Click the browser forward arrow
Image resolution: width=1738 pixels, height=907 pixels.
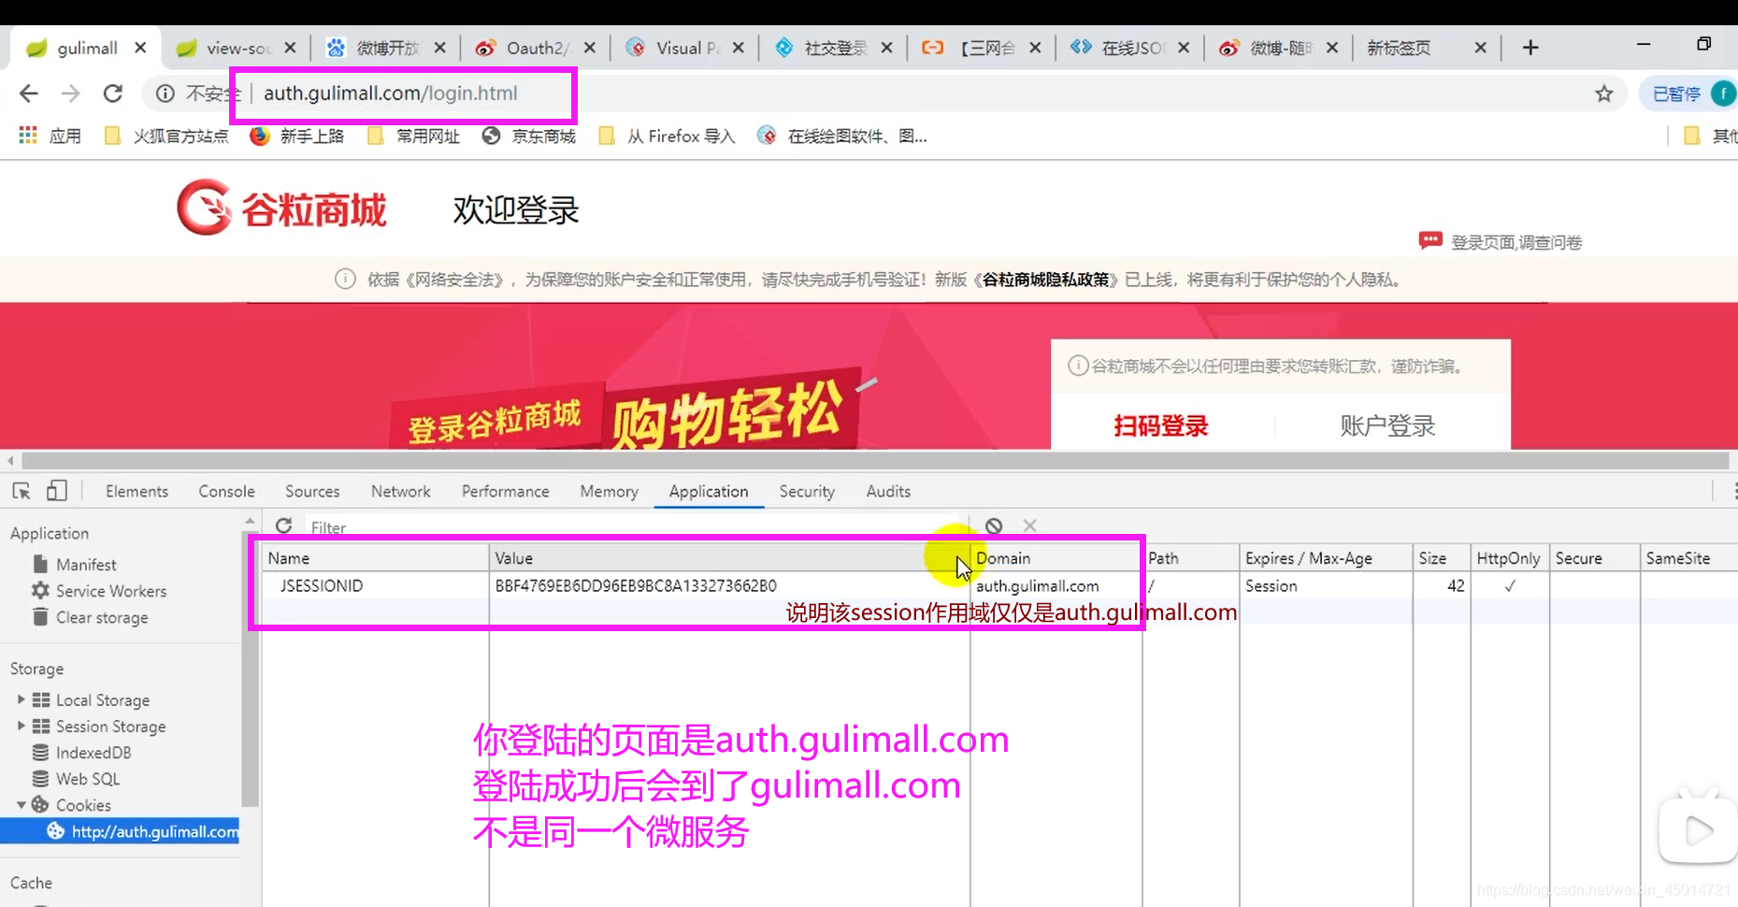(70, 94)
